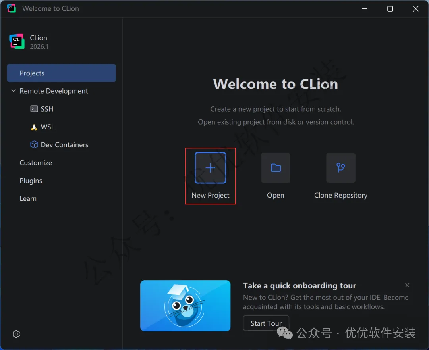Open the Customize section

(36, 163)
